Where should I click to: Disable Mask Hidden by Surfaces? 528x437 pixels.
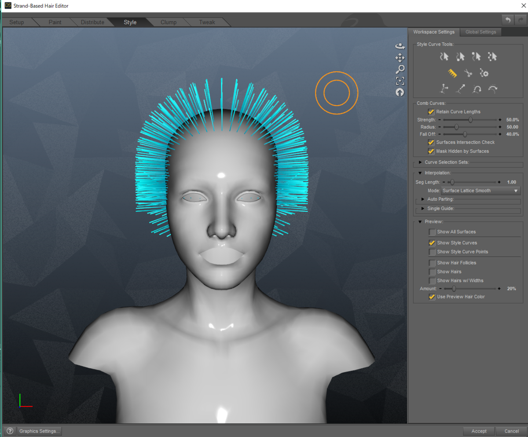coord(431,151)
